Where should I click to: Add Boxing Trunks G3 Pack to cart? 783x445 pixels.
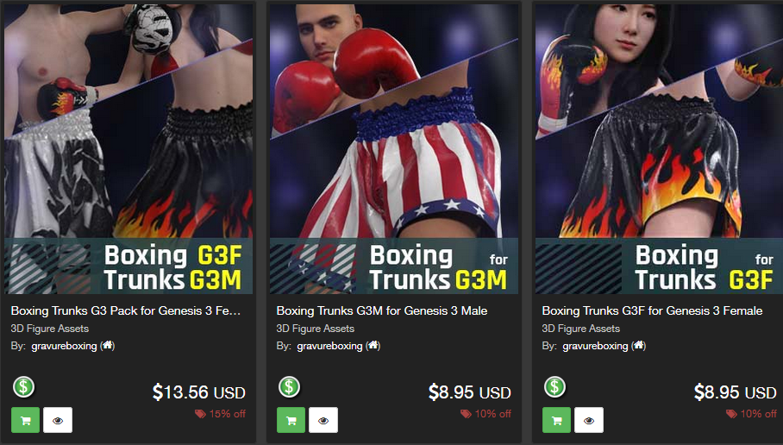click(26, 420)
